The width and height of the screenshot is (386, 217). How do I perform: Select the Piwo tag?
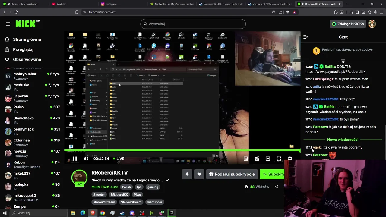click(138, 195)
